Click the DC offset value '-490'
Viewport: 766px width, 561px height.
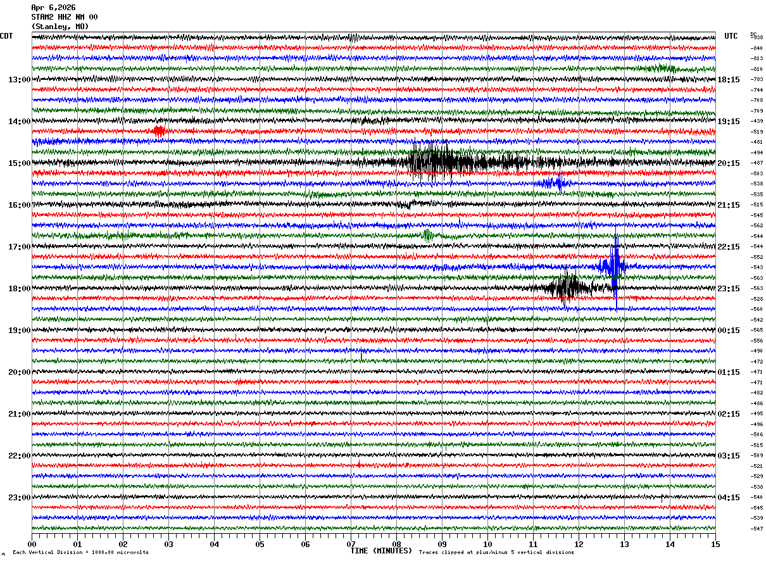click(757, 351)
